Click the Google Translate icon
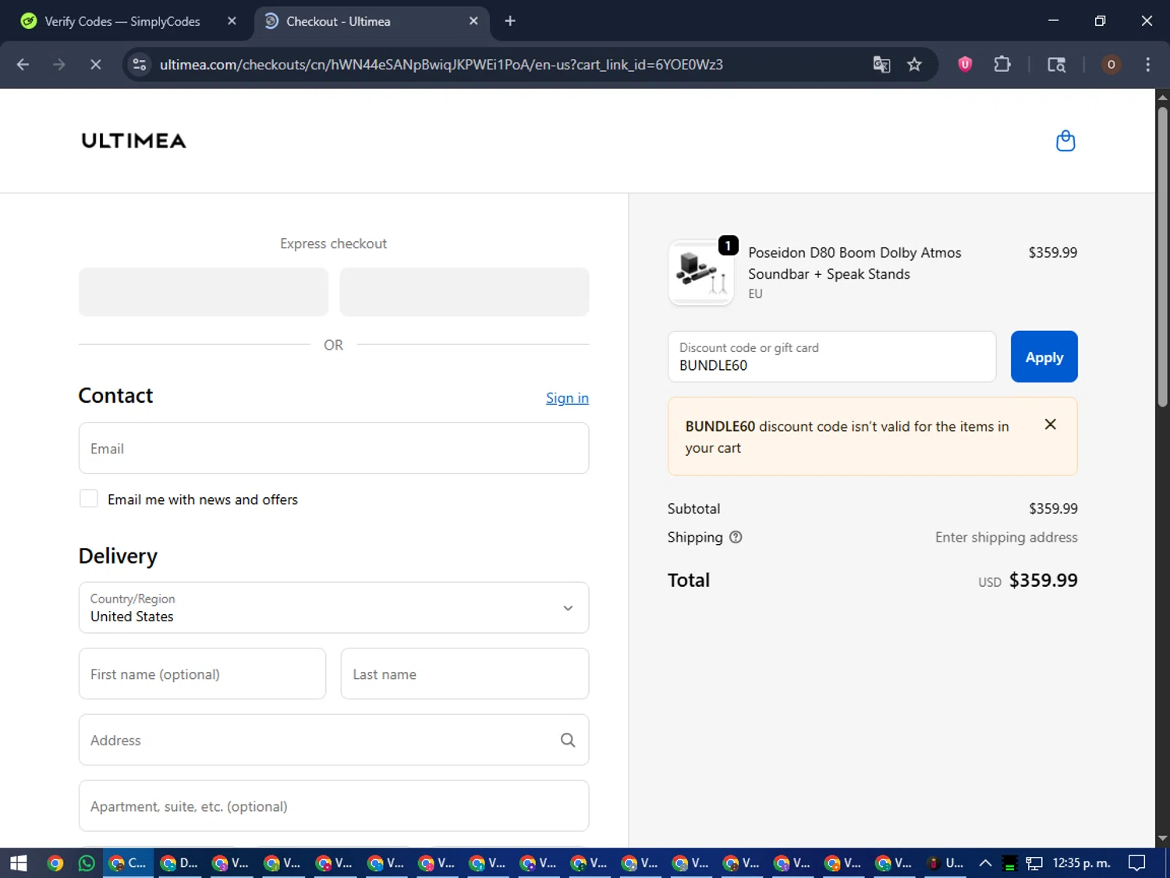1170x878 pixels. coord(881,65)
